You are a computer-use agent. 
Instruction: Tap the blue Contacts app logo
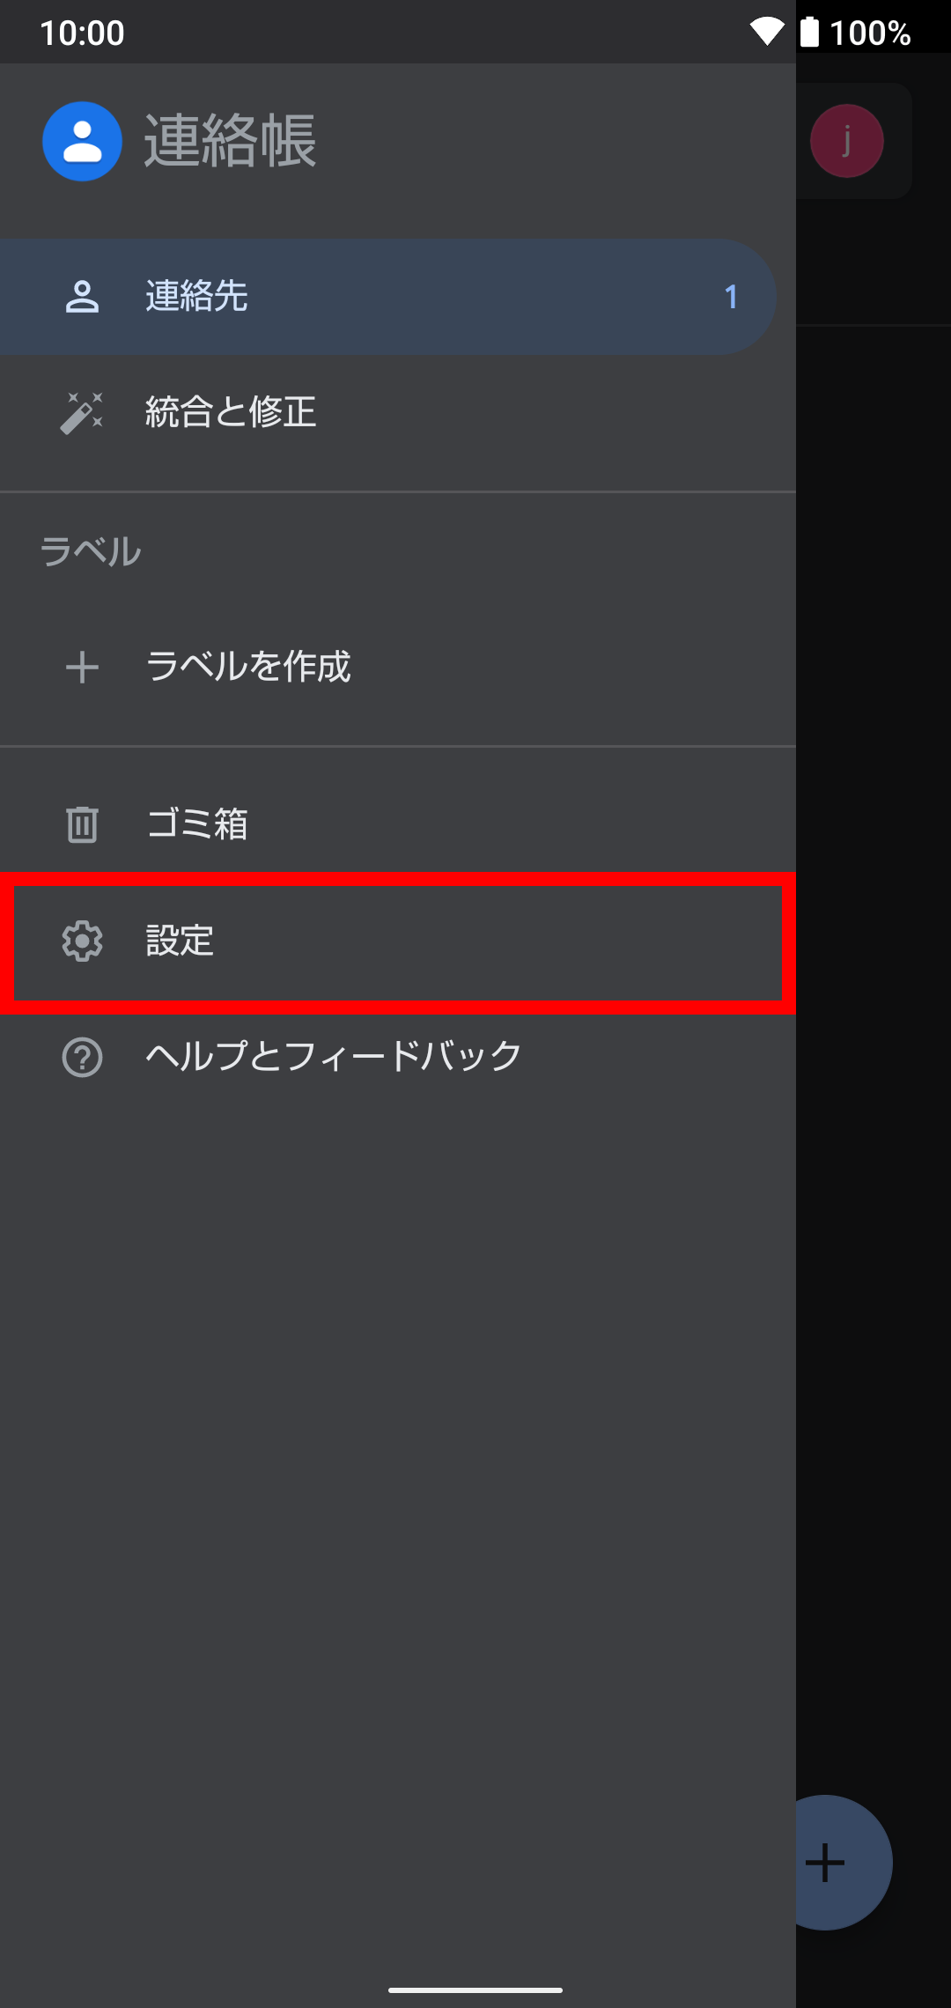pyautogui.click(x=82, y=141)
